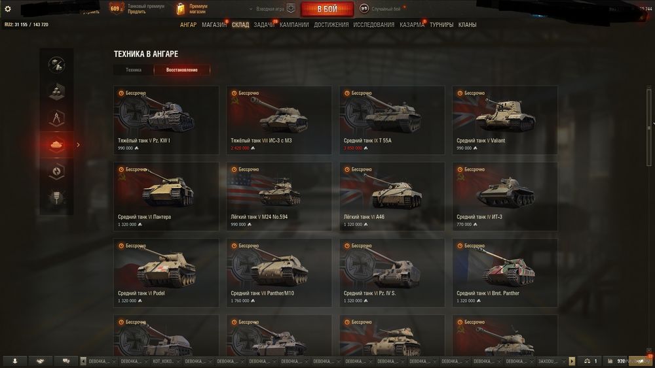This screenshot has width=655, height=368.
Task: Select the ИС-3 с МЗ tank card
Action: point(279,120)
